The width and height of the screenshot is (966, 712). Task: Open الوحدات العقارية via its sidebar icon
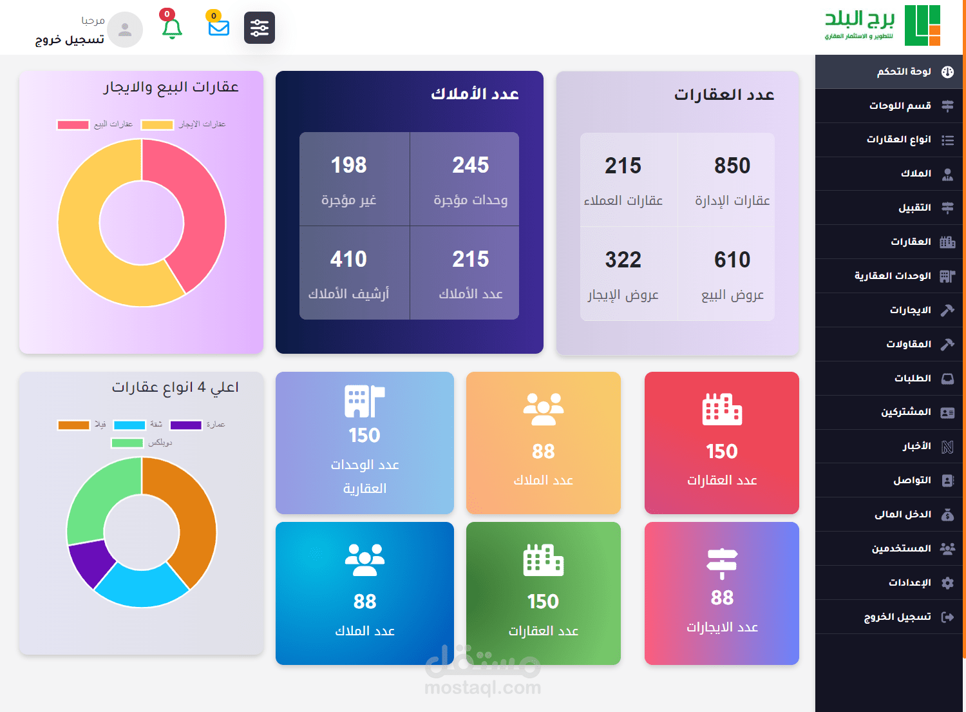[947, 276]
